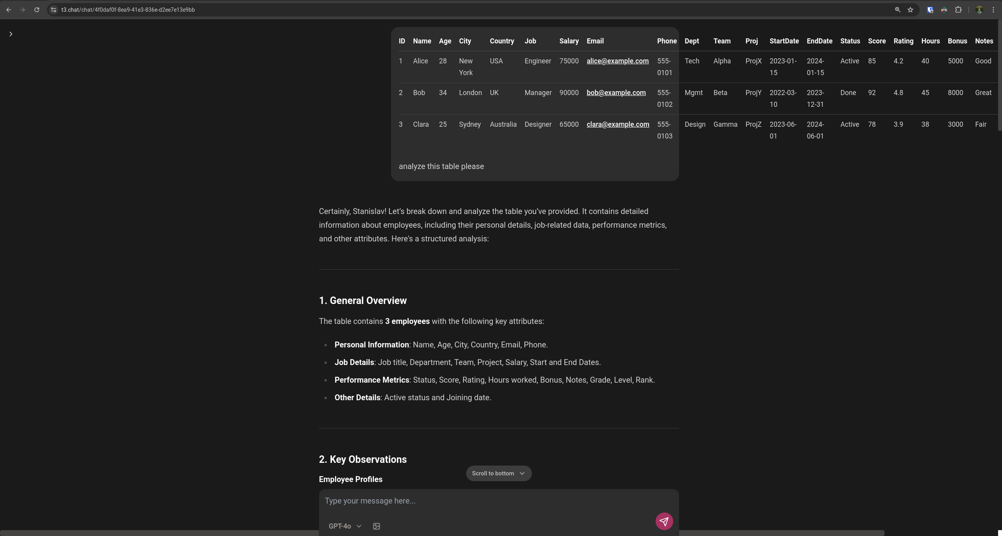Viewport: 1002px width, 536px height.
Task: Click the horizontal scrollbar at the bottom
Action: (x=442, y=533)
